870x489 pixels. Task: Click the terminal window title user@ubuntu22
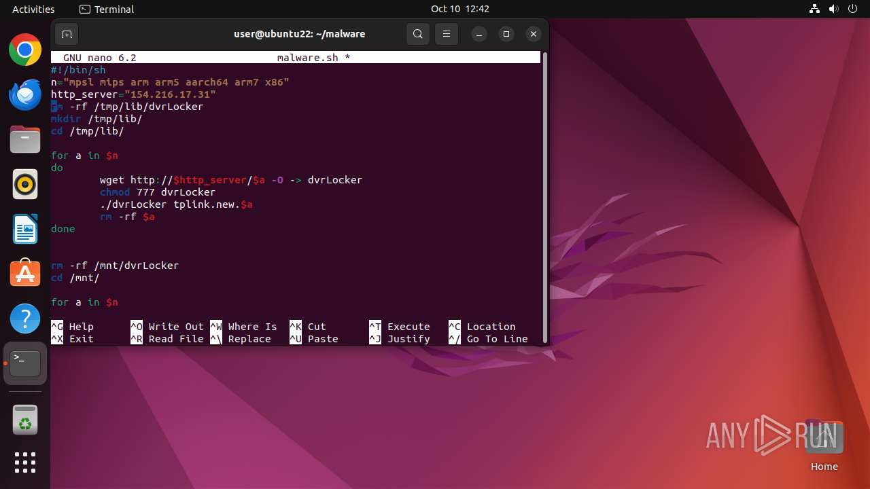tap(300, 34)
